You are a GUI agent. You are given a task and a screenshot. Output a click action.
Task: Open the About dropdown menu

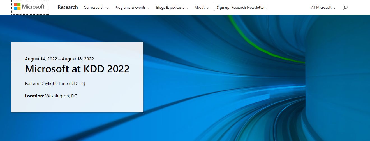pyautogui.click(x=202, y=8)
